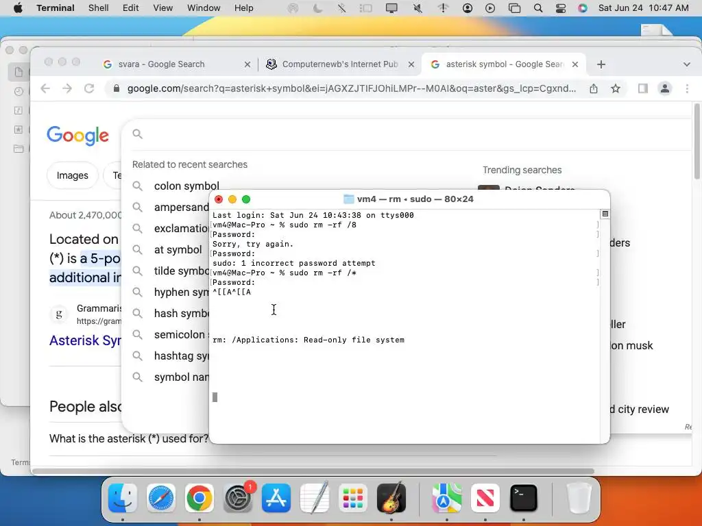Open Google Chrome from the Dock

pos(199,497)
